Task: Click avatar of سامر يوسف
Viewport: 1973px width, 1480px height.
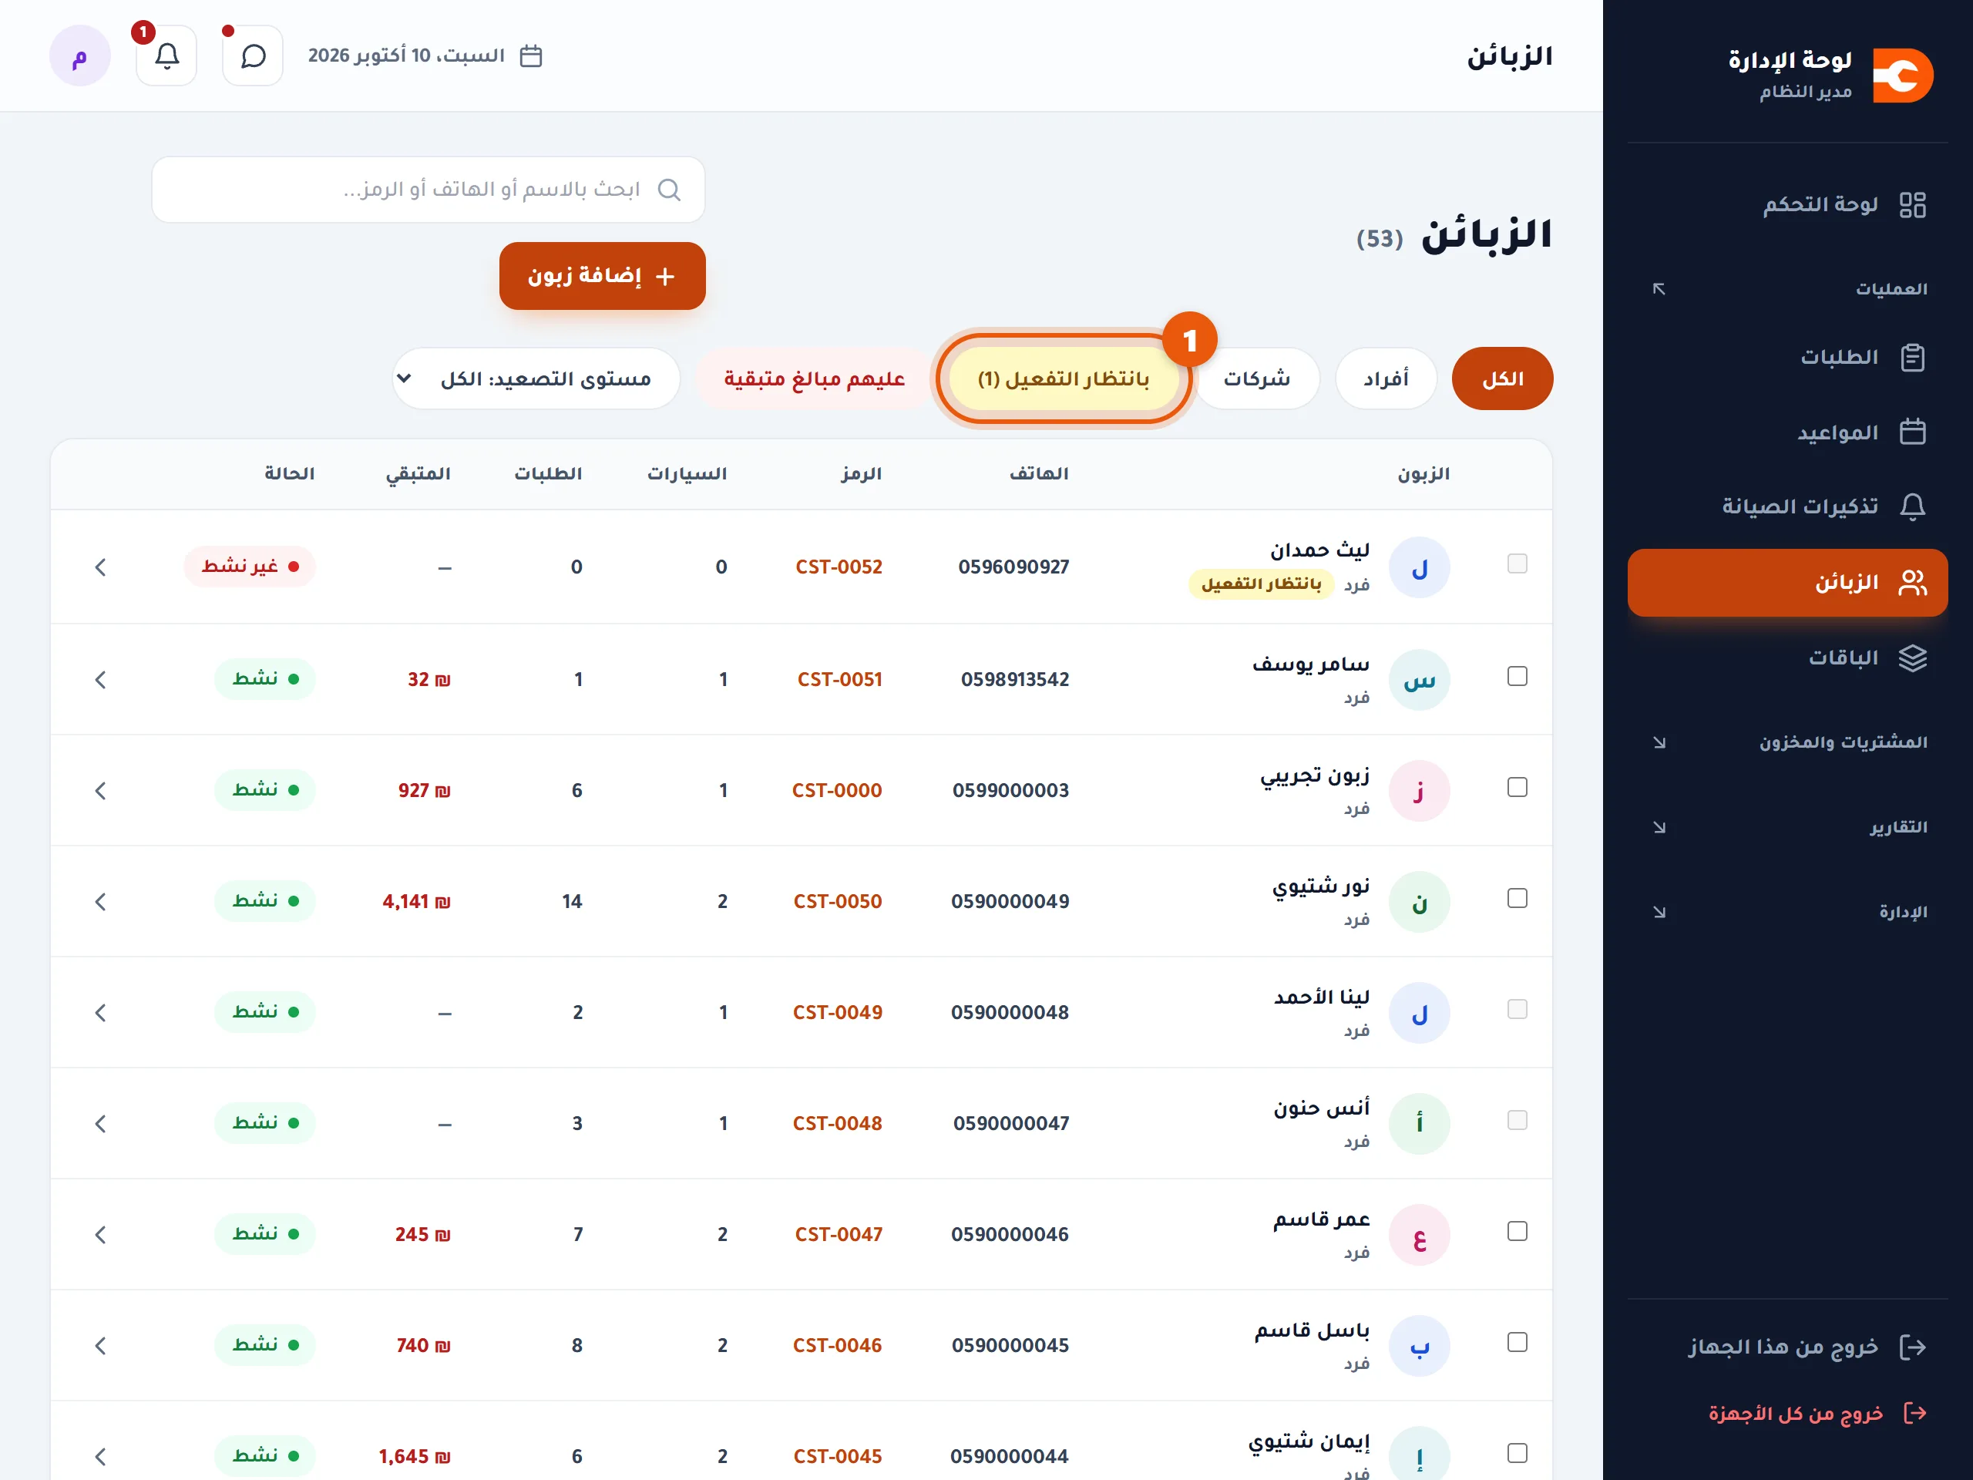Action: (x=1419, y=681)
